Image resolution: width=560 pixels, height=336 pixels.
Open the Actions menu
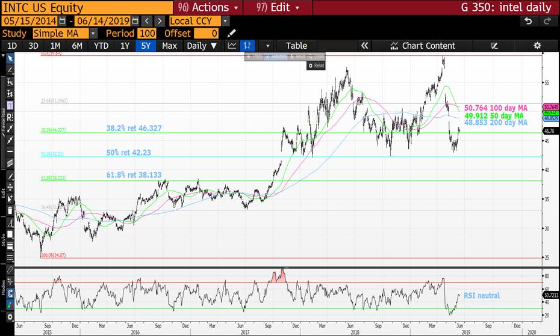pos(208,7)
